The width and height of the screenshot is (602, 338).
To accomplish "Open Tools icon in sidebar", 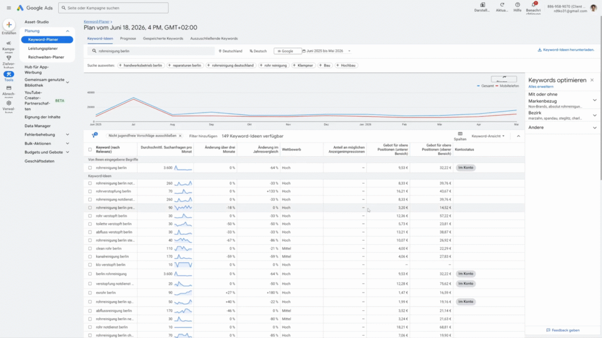I will [x=8, y=76].
